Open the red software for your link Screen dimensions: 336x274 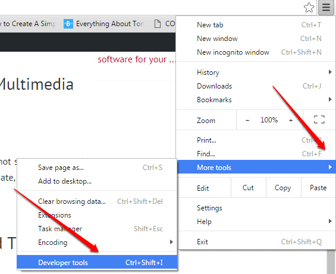pyautogui.click(x=137, y=59)
